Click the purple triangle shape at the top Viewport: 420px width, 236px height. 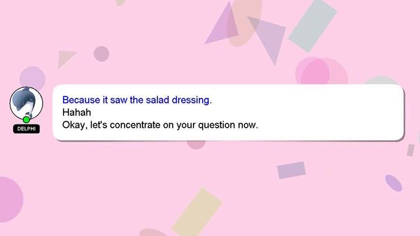point(222,24)
